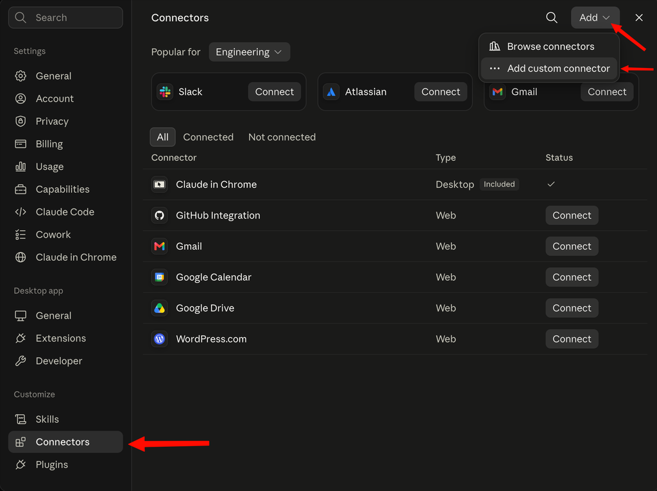Select the Google Drive row name

[x=205, y=308]
